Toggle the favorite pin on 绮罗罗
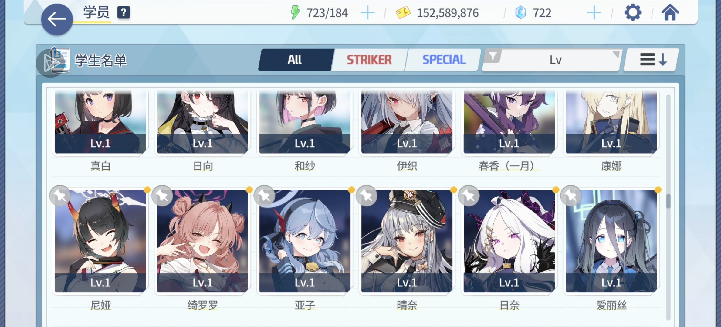The image size is (721, 327). coord(162,196)
